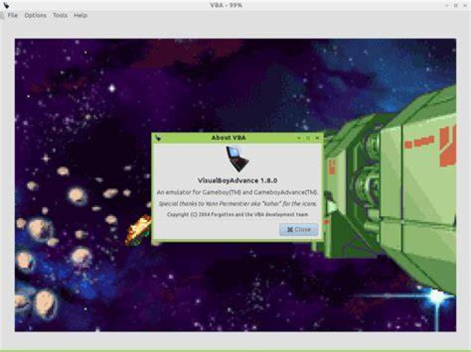The height and width of the screenshot is (352, 471).
Task: Click the bright glowing star in game view
Action: coord(436,296)
